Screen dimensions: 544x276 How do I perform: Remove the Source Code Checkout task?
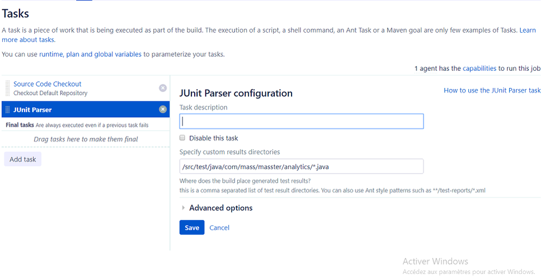163,88
